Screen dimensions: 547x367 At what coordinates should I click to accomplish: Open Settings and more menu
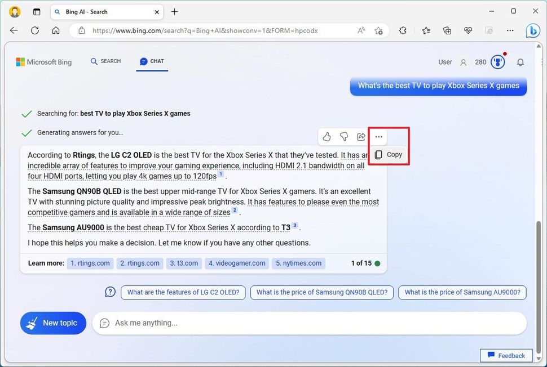(x=510, y=30)
